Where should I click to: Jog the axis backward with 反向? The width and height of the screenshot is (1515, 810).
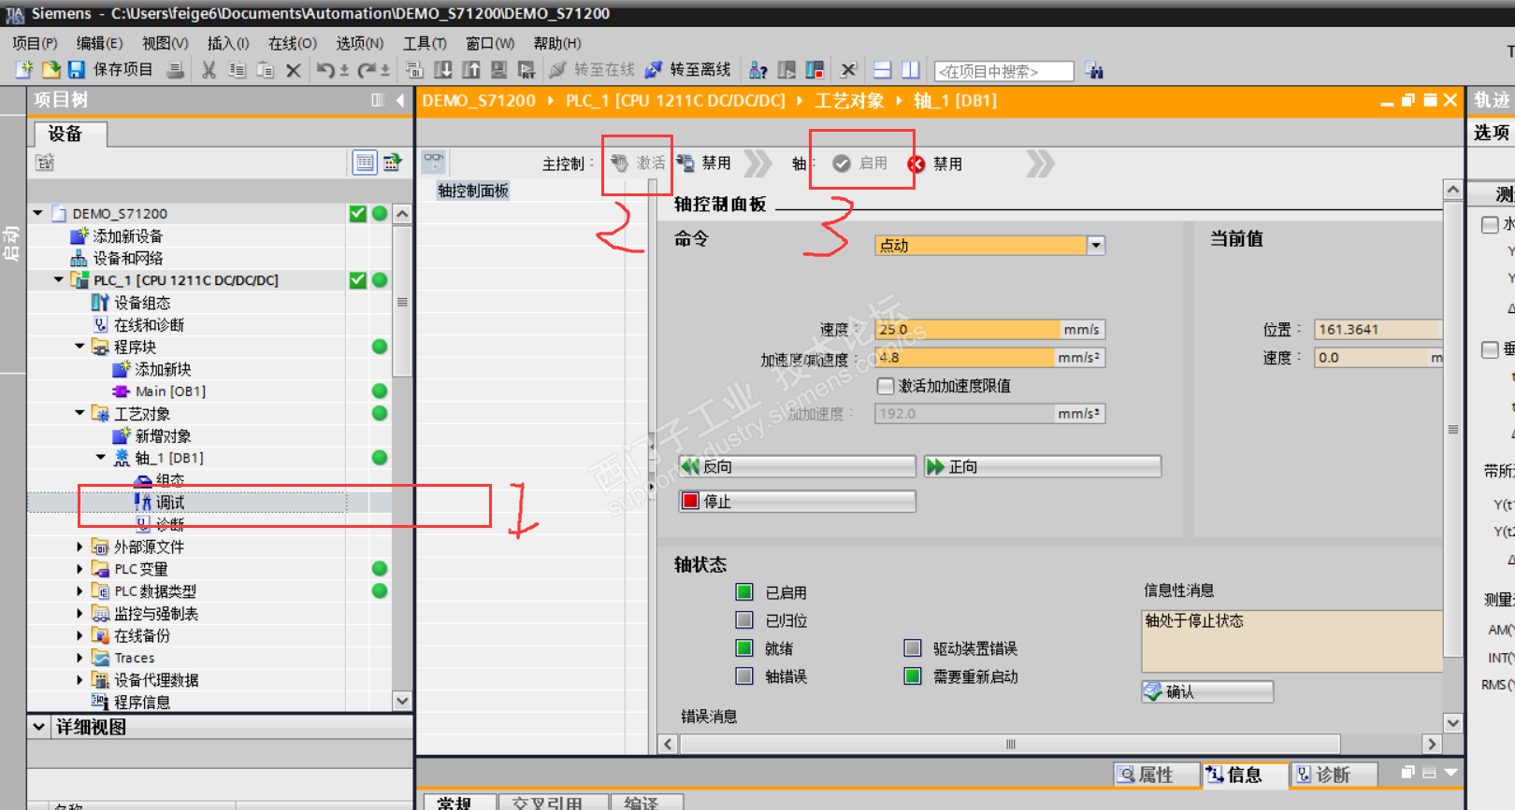pos(798,466)
